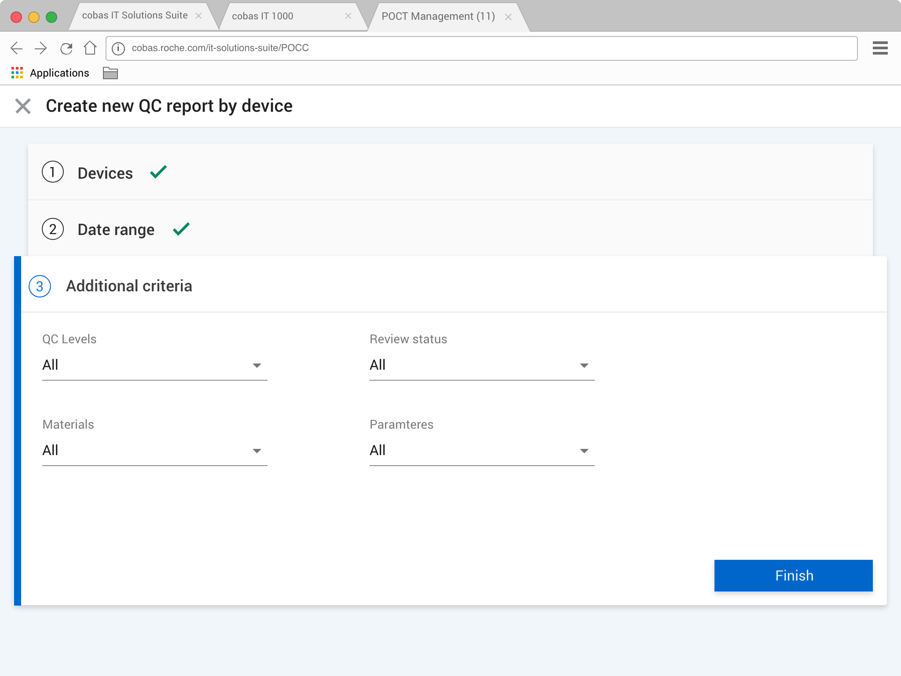Click the URL address field

[x=484, y=48]
